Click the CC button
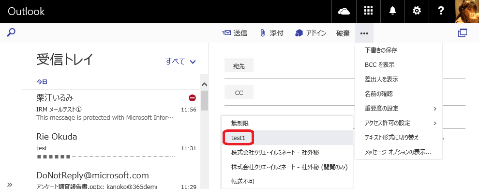 [x=239, y=93]
